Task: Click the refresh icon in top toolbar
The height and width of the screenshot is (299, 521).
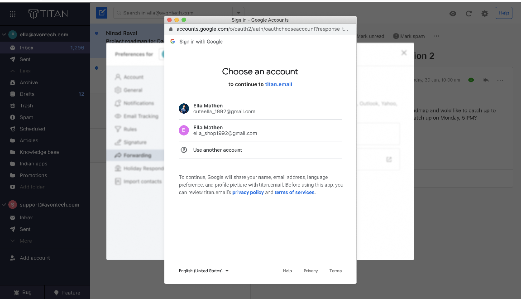Action: click(468, 14)
